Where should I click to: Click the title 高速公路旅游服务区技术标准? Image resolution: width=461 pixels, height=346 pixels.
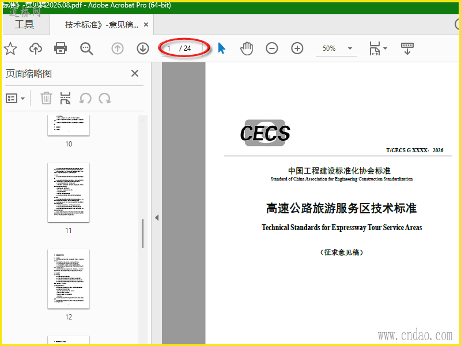tap(341, 208)
